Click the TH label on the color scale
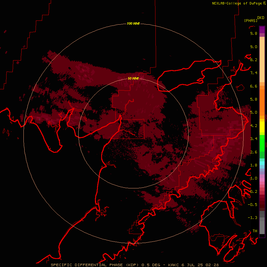The width and height of the screenshot is (267, 267). tap(255, 231)
